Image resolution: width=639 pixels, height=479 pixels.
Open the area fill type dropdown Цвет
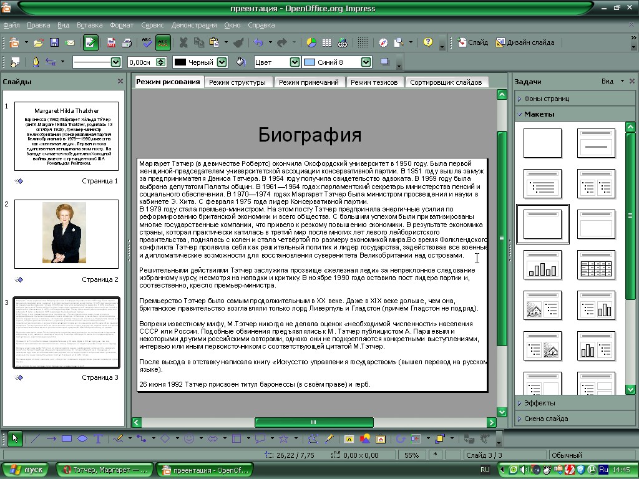click(x=295, y=62)
